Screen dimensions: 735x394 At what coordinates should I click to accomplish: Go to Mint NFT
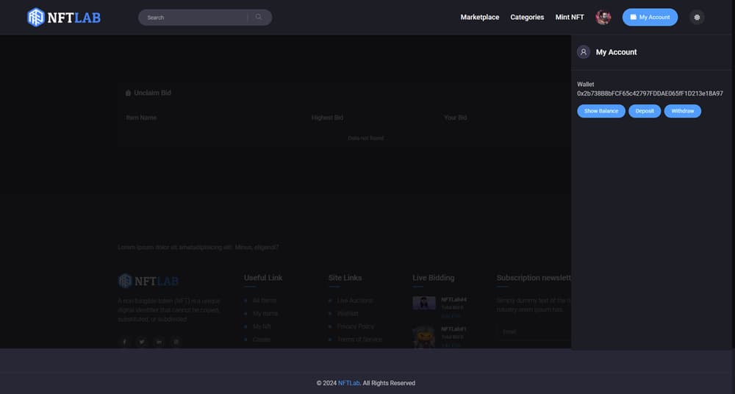click(570, 18)
